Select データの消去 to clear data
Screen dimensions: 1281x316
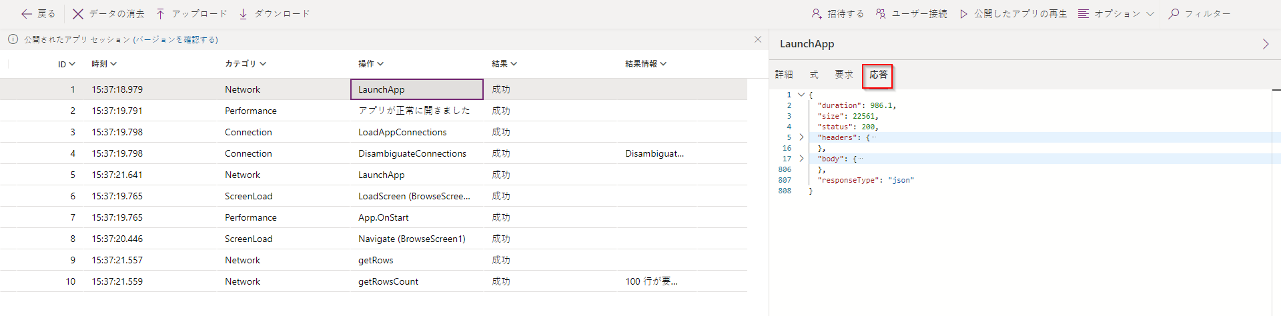pyautogui.click(x=109, y=14)
